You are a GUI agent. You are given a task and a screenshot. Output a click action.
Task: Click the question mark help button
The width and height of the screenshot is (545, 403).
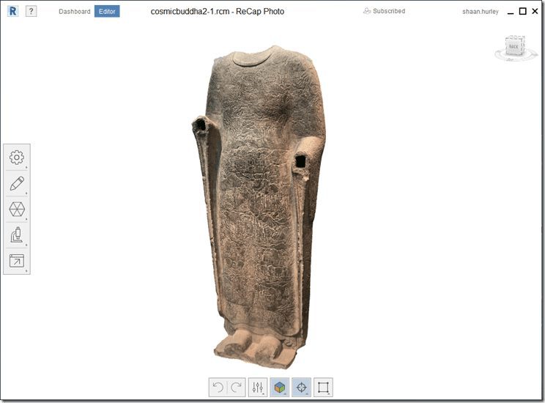tap(31, 12)
